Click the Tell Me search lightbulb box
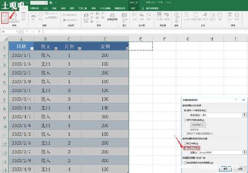 [150, 8]
